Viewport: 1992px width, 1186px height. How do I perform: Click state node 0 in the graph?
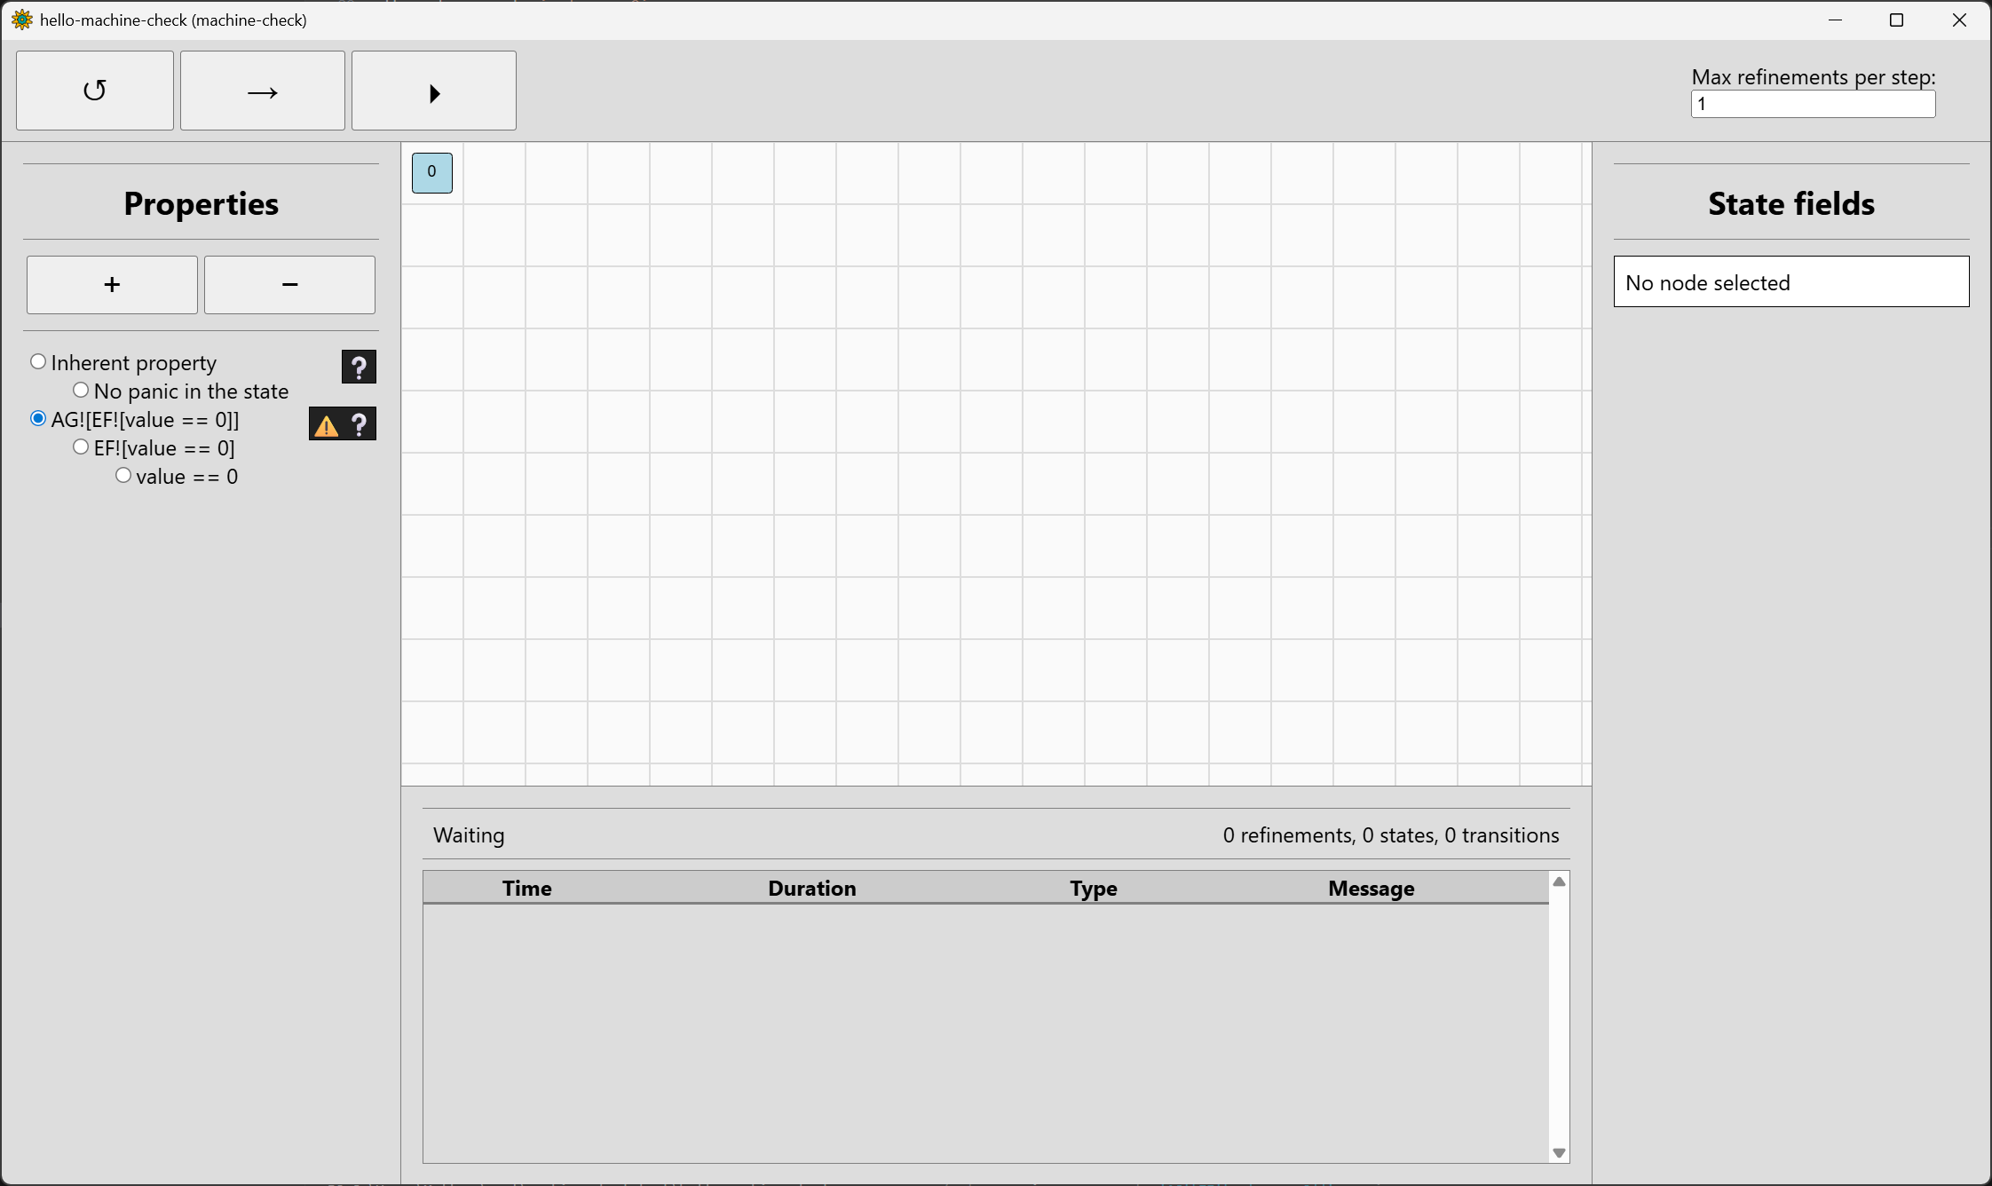(432, 172)
